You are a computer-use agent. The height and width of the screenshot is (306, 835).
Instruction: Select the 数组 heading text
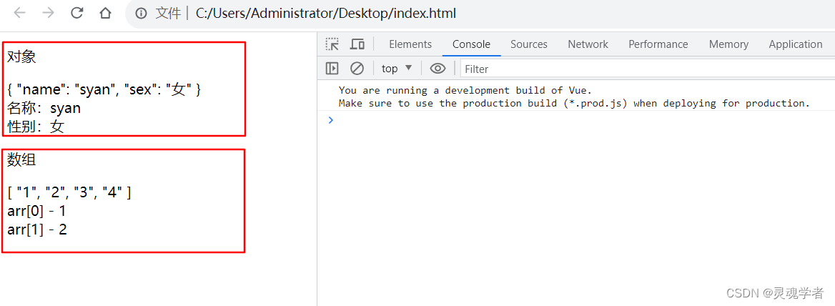pyautogui.click(x=21, y=159)
